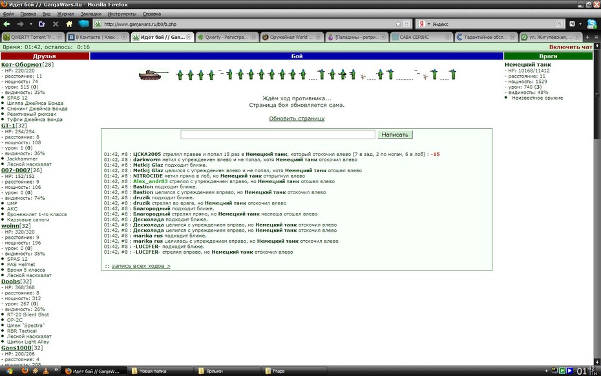Viewport: 601px width, 376px height.
Task: Click the chat message input field
Action: [x=278, y=135]
